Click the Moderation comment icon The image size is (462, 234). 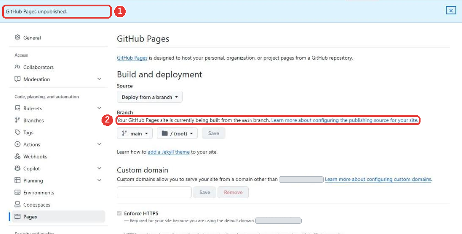tap(17, 79)
